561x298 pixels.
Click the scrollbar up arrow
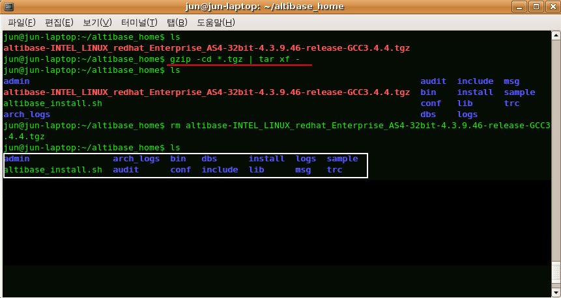[556, 35]
